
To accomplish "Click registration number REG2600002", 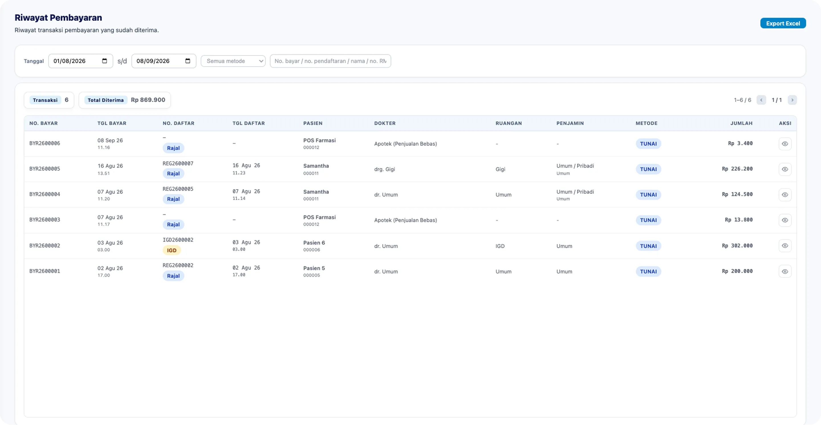I will (178, 265).
